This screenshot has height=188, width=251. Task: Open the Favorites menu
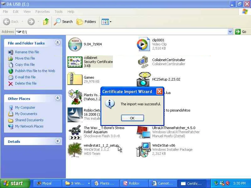[x=42, y=12]
